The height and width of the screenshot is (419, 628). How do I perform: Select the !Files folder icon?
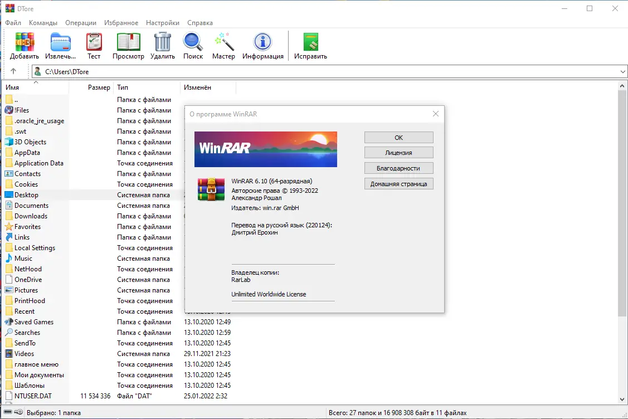coord(9,110)
